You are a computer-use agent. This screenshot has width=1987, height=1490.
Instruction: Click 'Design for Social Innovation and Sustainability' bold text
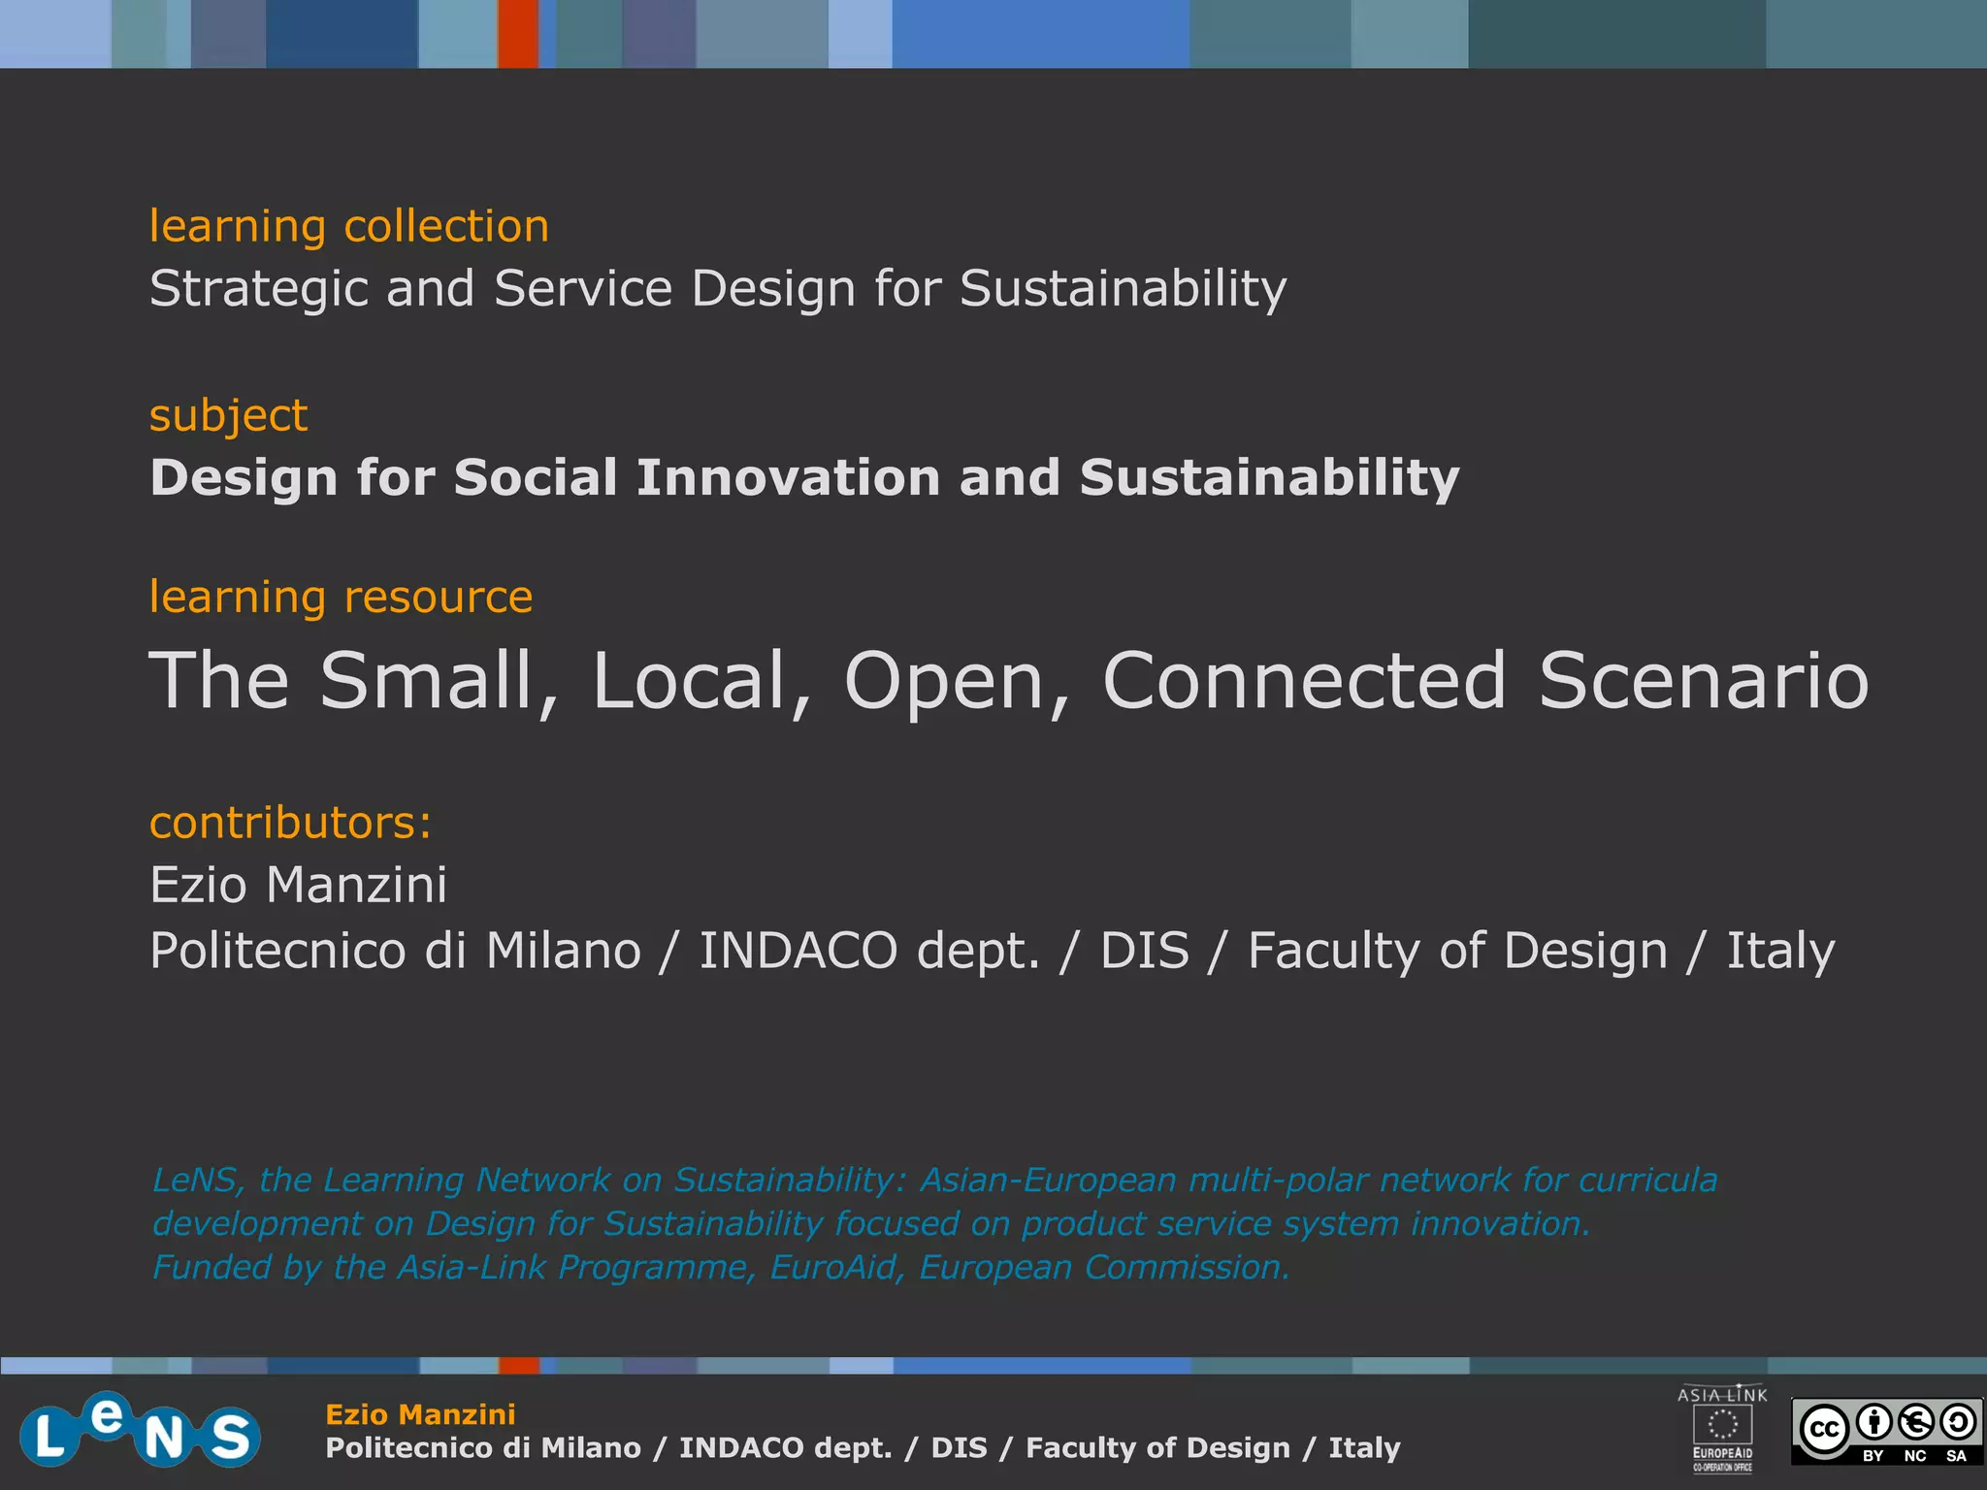click(x=804, y=477)
